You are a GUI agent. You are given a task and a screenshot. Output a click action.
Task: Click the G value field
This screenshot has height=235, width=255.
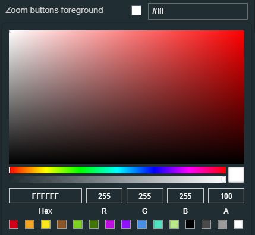pyautogui.click(x=145, y=196)
